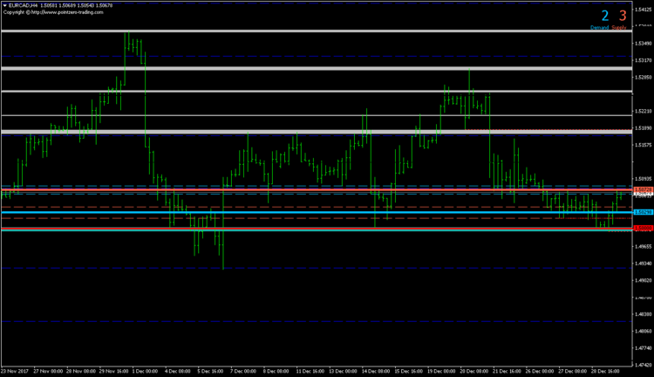654x377 pixels.
Task: Open the pointzero-trading.com copyright link
Action: click(x=67, y=12)
